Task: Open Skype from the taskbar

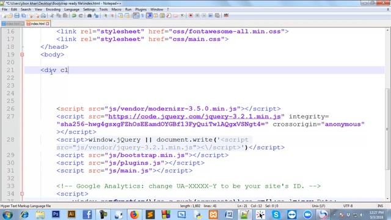Action: tap(276, 215)
